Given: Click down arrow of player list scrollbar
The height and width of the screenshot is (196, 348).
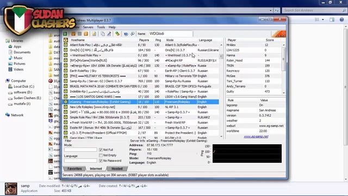Looking at the screenshot, I should (284, 93).
